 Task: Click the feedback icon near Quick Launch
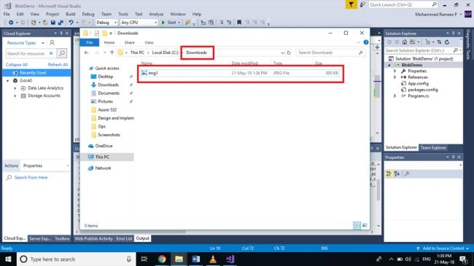(x=362, y=4)
